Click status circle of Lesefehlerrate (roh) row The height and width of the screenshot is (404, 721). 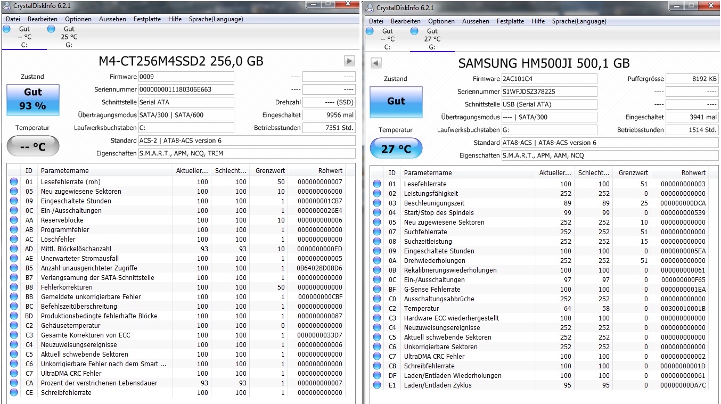(x=14, y=182)
